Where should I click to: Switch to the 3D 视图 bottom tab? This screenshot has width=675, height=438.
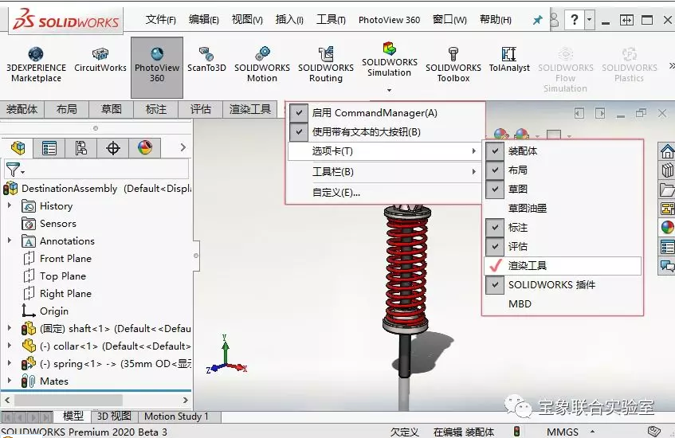(114, 416)
